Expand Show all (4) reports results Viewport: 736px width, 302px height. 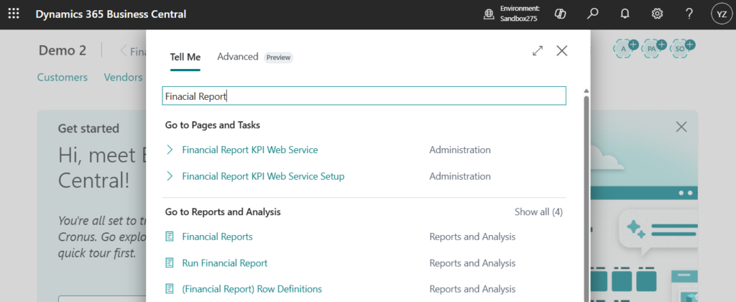click(538, 212)
